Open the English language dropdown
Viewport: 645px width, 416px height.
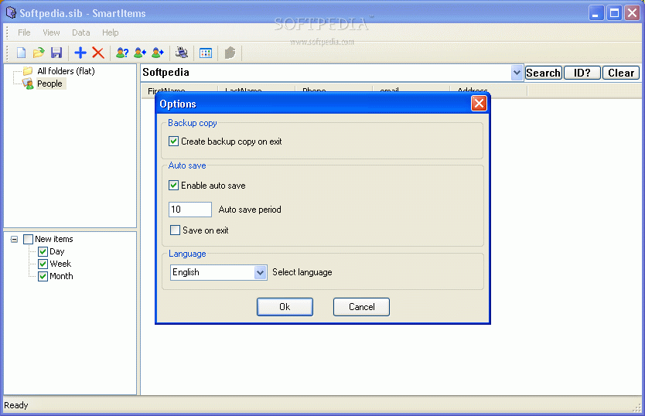tap(260, 272)
